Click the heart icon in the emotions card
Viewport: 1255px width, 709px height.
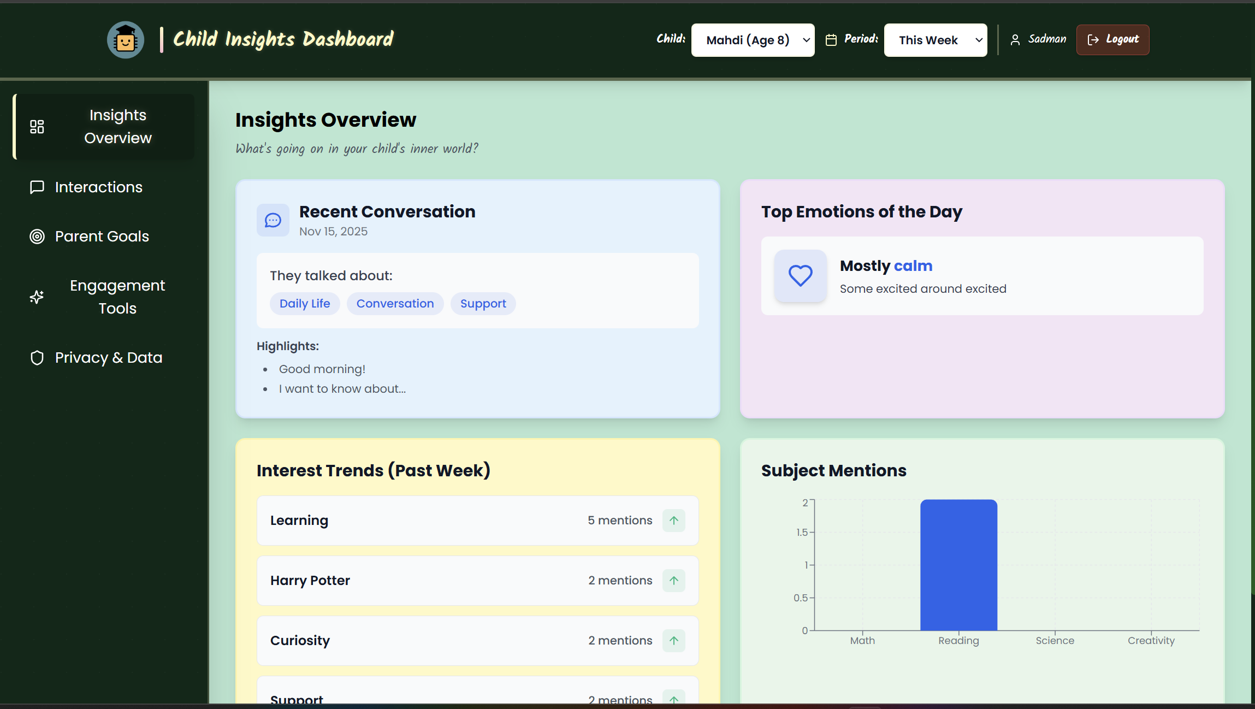pos(800,276)
